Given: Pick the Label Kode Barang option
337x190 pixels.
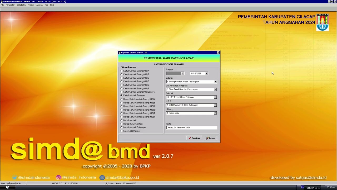Looking at the screenshot, I should pyautogui.click(x=130, y=131).
